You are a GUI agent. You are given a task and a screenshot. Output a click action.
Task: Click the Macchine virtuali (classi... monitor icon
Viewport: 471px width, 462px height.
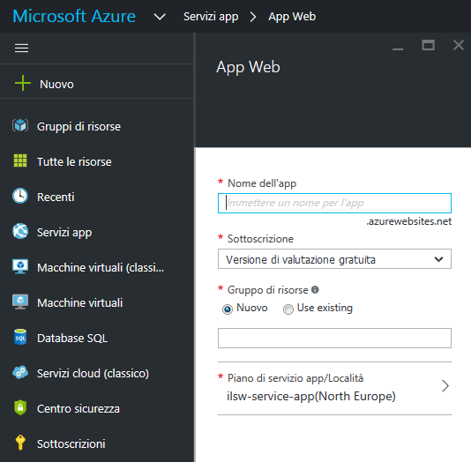(20, 266)
